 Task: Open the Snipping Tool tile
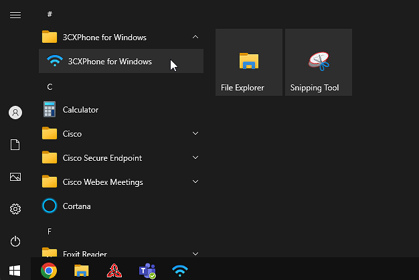[x=319, y=62]
